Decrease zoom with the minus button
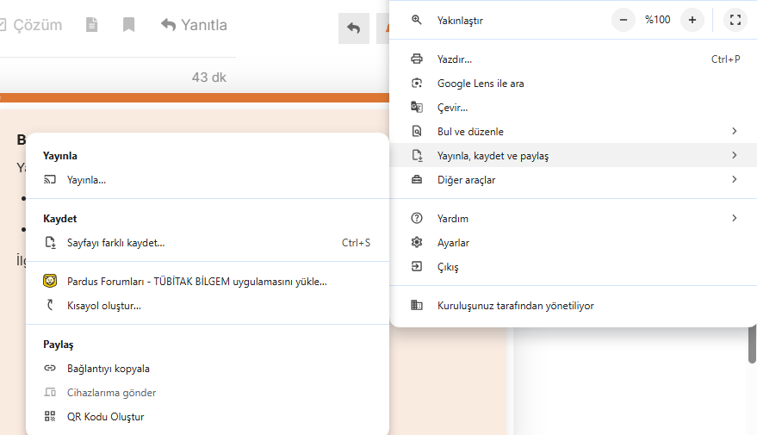Image resolution: width=757 pixels, height=435 pixels. (x=623, y=20)
